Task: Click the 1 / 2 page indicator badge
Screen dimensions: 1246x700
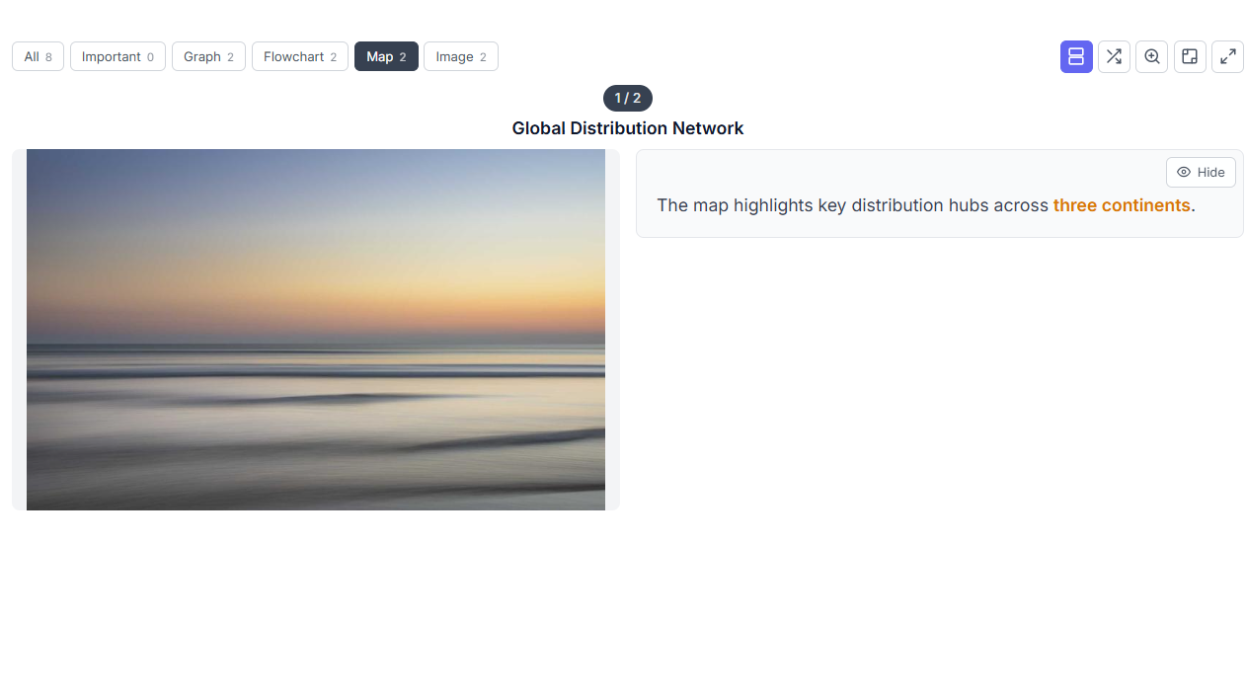Action: pos(627,98)
